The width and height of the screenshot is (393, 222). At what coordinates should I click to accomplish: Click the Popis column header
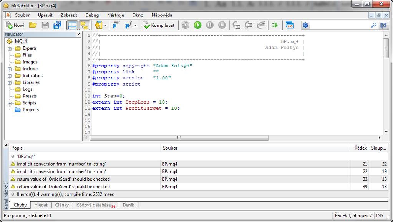point(85,148)
